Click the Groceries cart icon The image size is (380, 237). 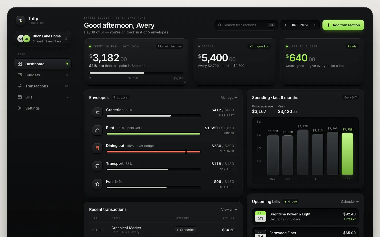(x=97, y=112)
